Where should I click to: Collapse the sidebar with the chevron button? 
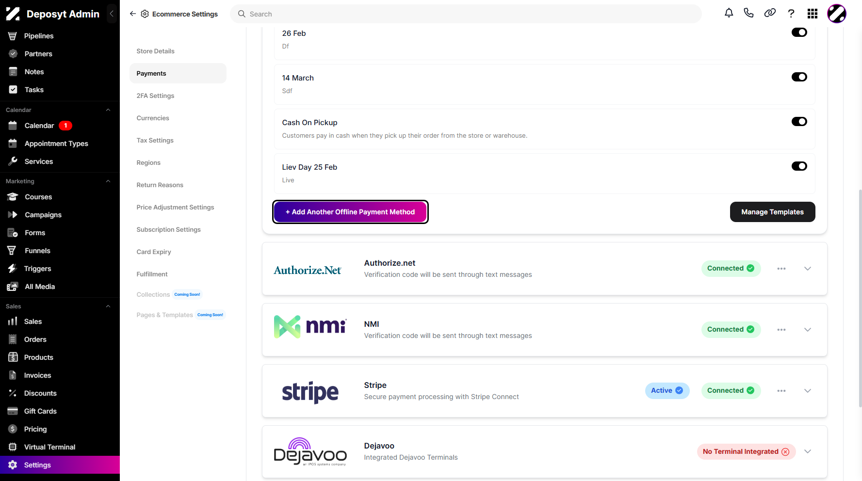(x=112, y=14)
